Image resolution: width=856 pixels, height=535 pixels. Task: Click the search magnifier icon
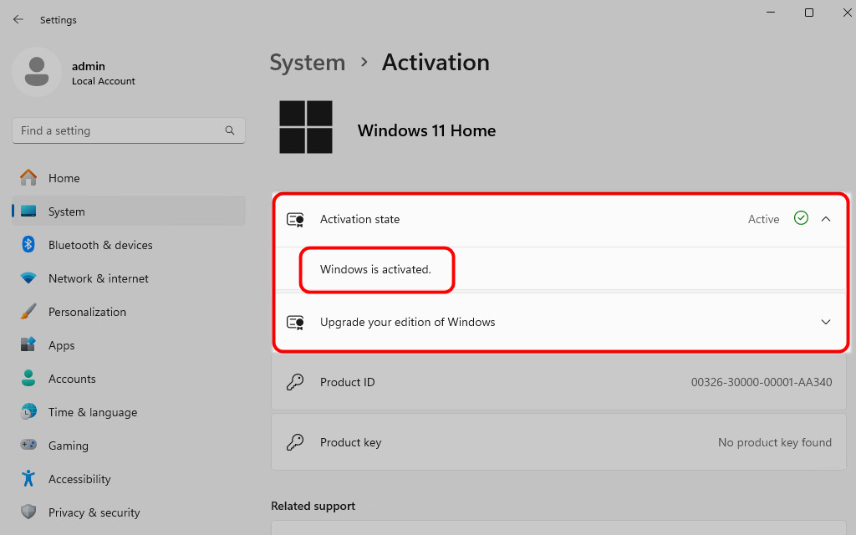[x=230, y=131]
